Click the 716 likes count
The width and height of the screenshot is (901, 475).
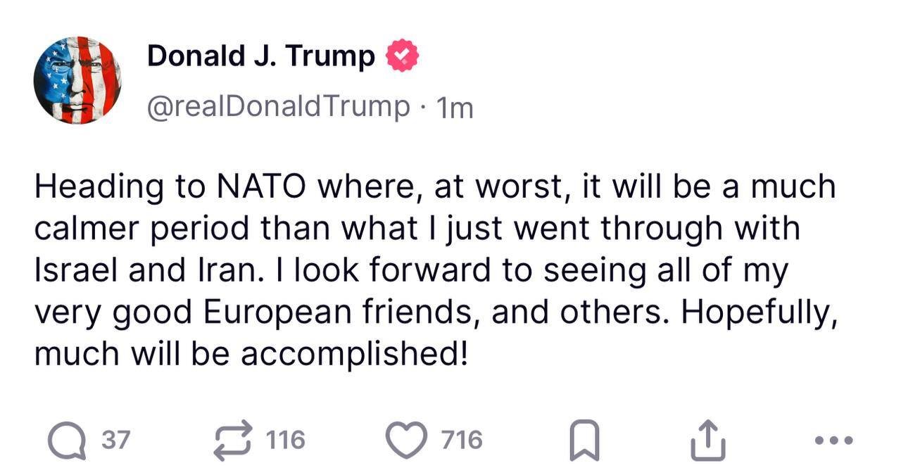pyautogui.click(x=462, y=441)
